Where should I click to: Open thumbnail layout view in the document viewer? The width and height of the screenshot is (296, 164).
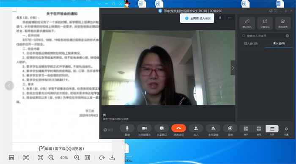click(x=11, y=158)
